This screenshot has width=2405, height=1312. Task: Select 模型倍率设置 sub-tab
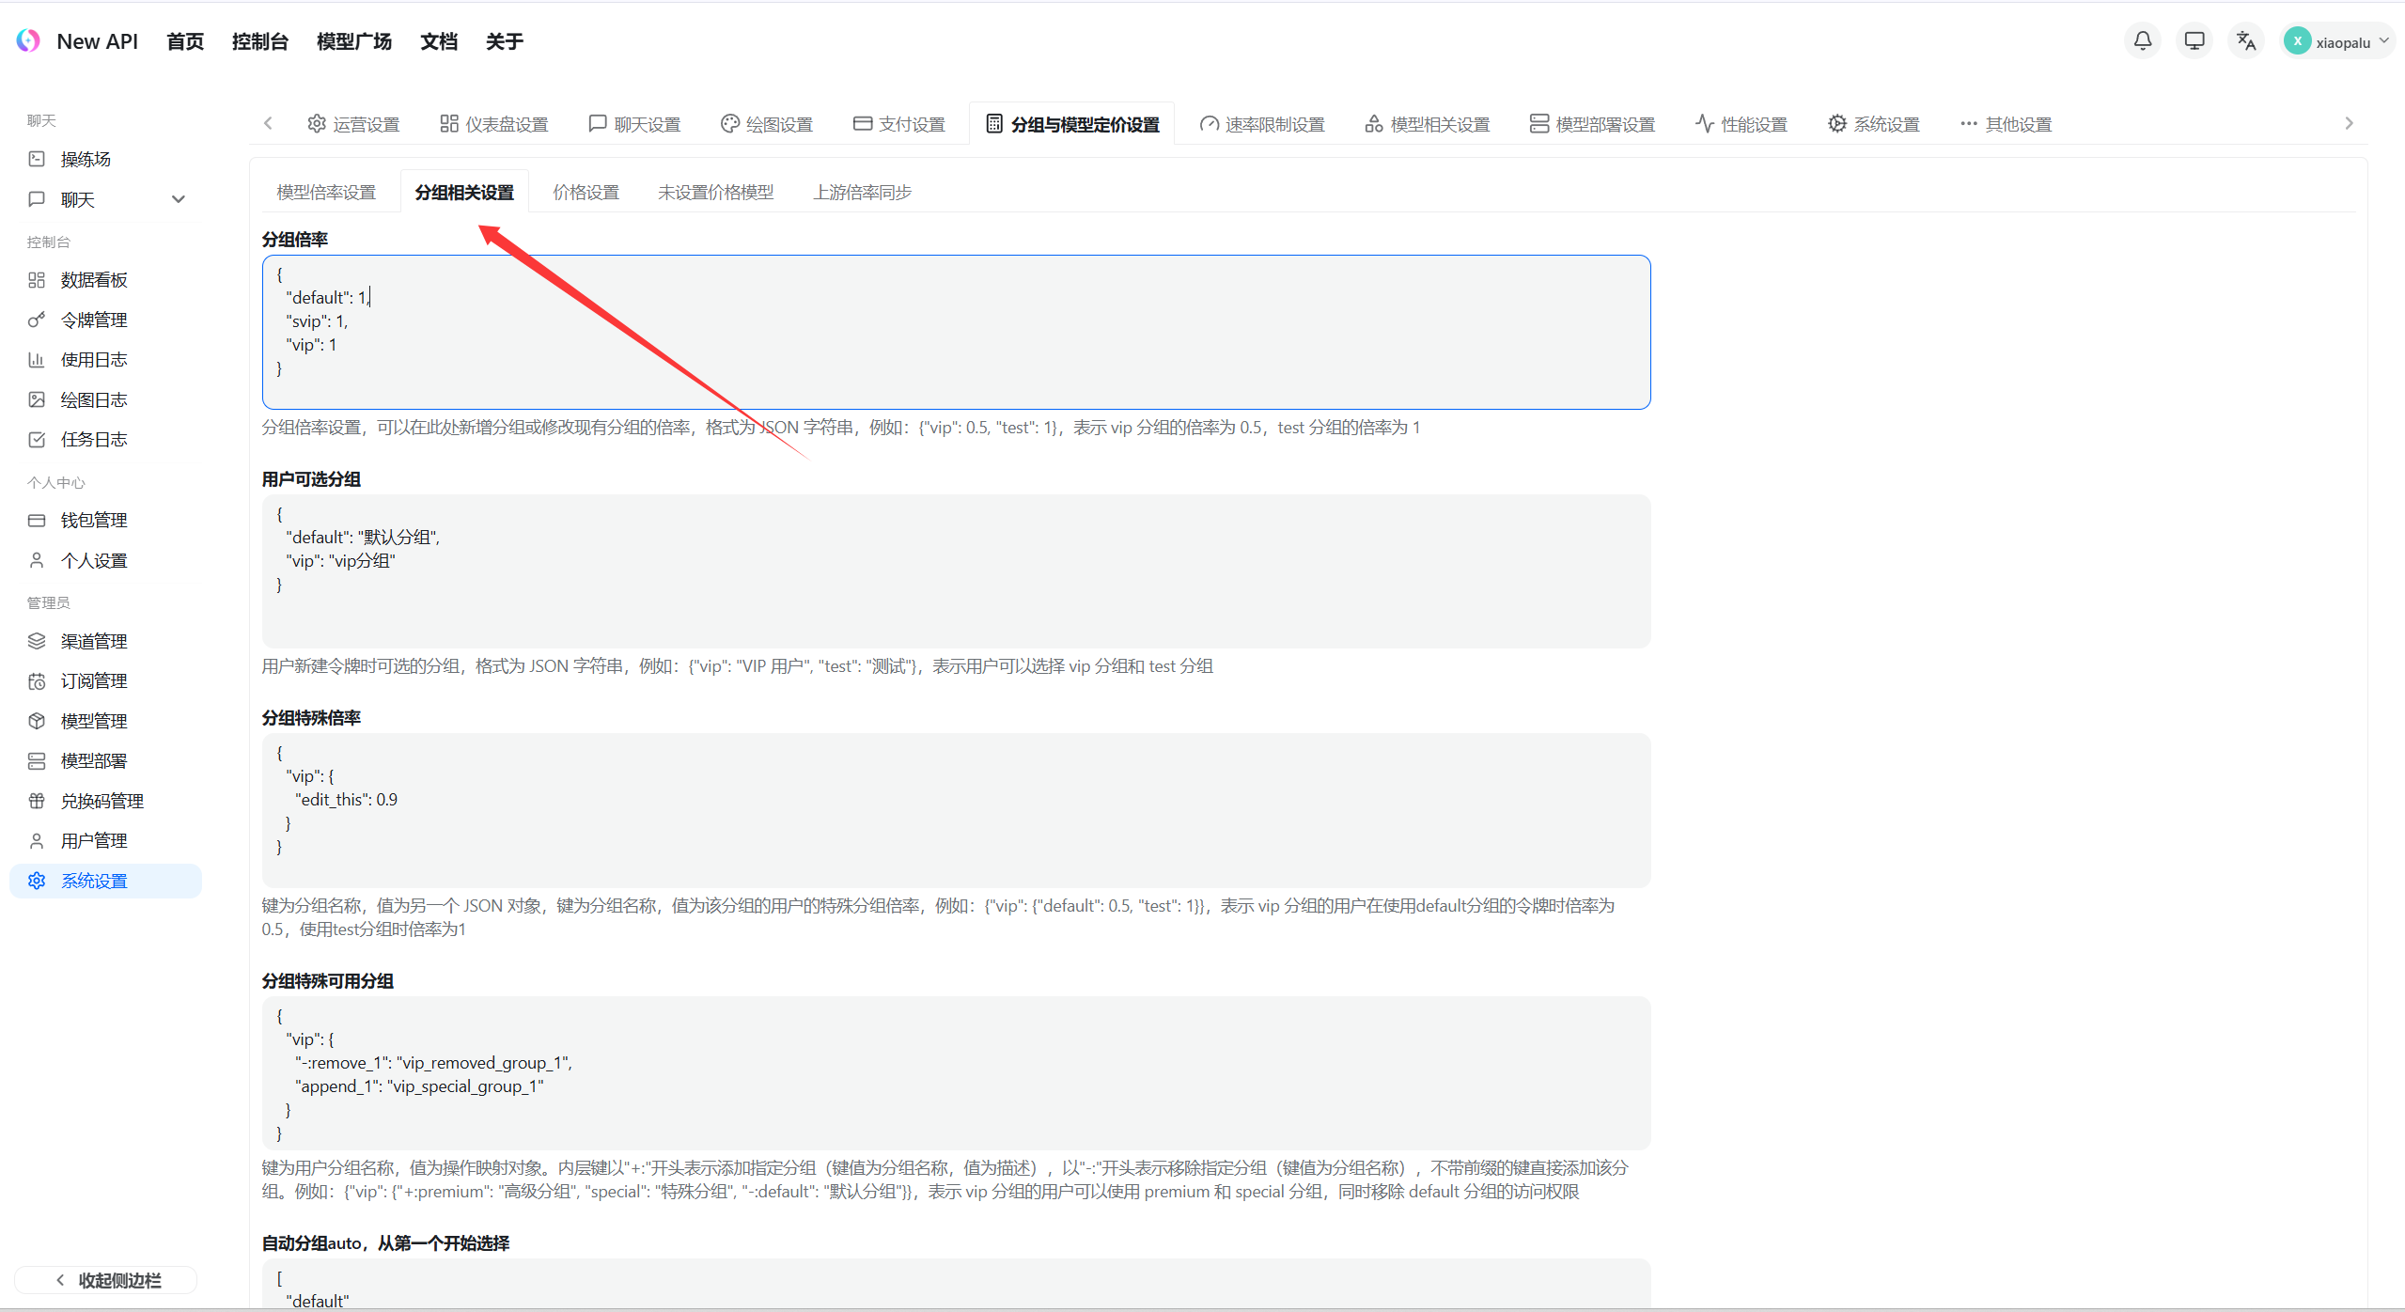(326, 192)
